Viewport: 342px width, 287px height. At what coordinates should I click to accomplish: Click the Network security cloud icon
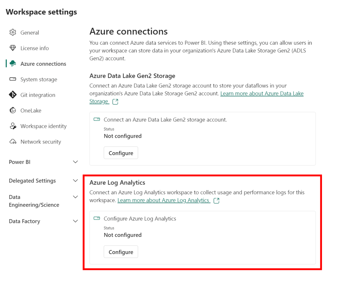(x=13, y=142)
